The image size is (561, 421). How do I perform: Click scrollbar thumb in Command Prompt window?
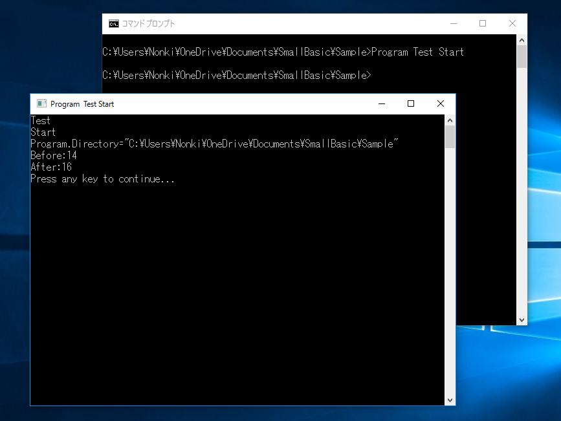coord(522,56)
